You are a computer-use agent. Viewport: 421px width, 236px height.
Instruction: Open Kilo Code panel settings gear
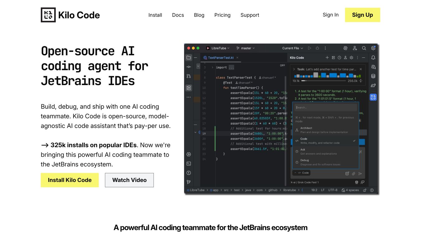pyautogui.click(x=351, y=58)
